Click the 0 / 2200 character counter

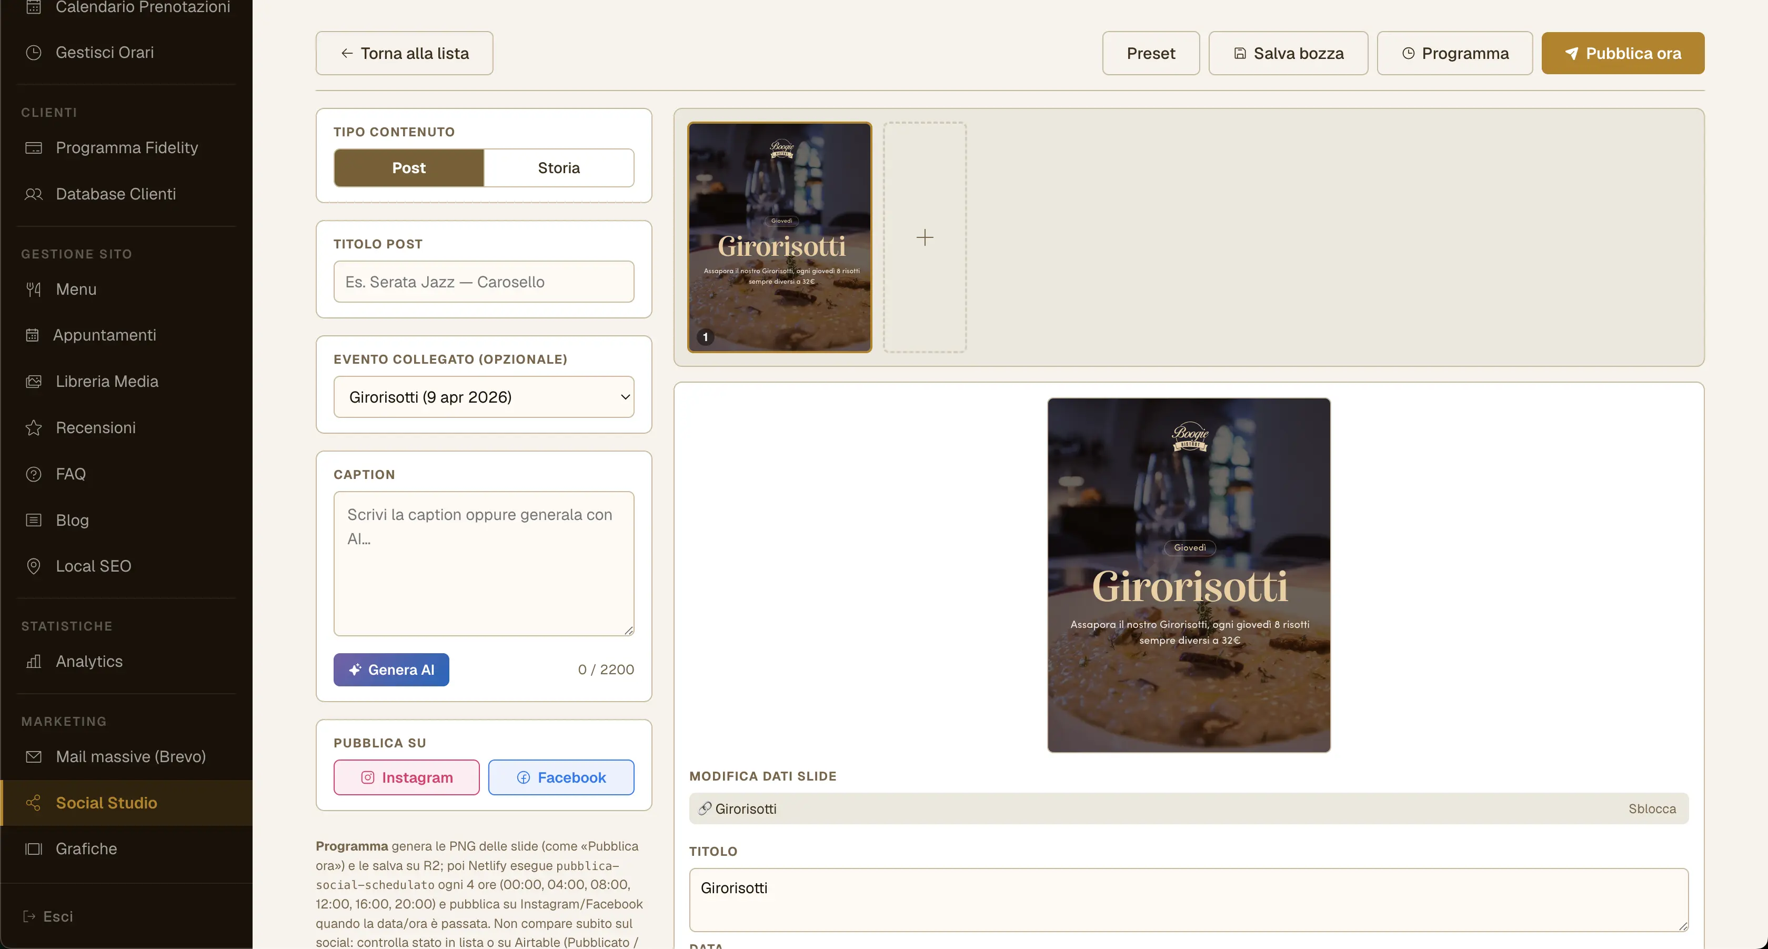605,670
